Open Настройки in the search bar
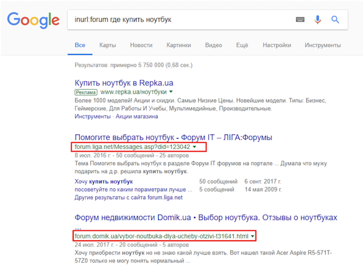Image resolution: width=363 pixels, height=265 pixels. [x=277, y=45]
